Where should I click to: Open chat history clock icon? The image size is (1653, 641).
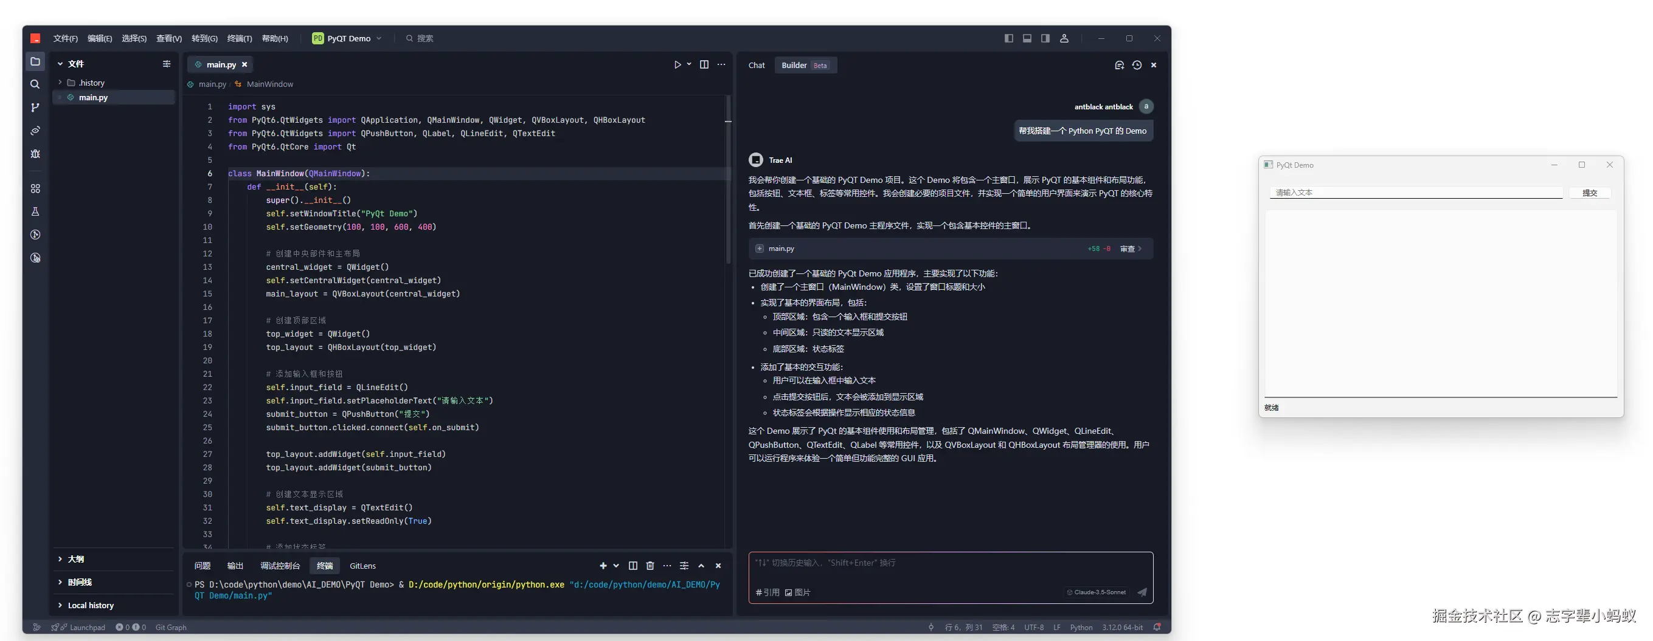click(1137, 66)
